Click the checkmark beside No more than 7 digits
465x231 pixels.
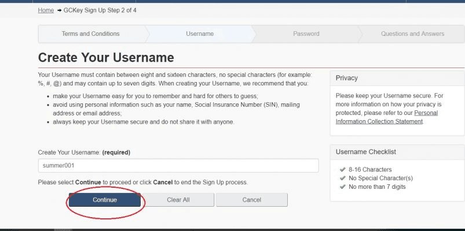pyautogui.click(x=342, y=187)
